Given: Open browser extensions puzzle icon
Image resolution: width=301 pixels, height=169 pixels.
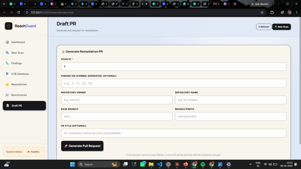Looking at the screenshot, I should [x=272, y=12].
